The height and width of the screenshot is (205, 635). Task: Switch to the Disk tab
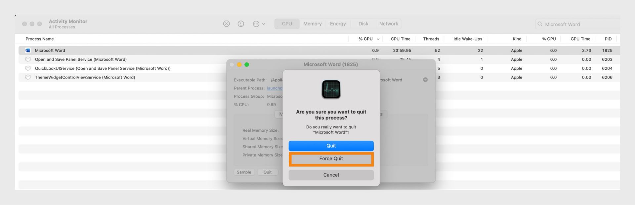[363, 24]
